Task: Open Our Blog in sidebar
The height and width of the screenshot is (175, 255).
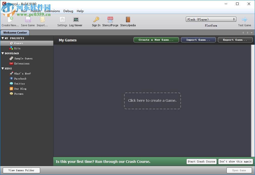Action: point(27,89)
